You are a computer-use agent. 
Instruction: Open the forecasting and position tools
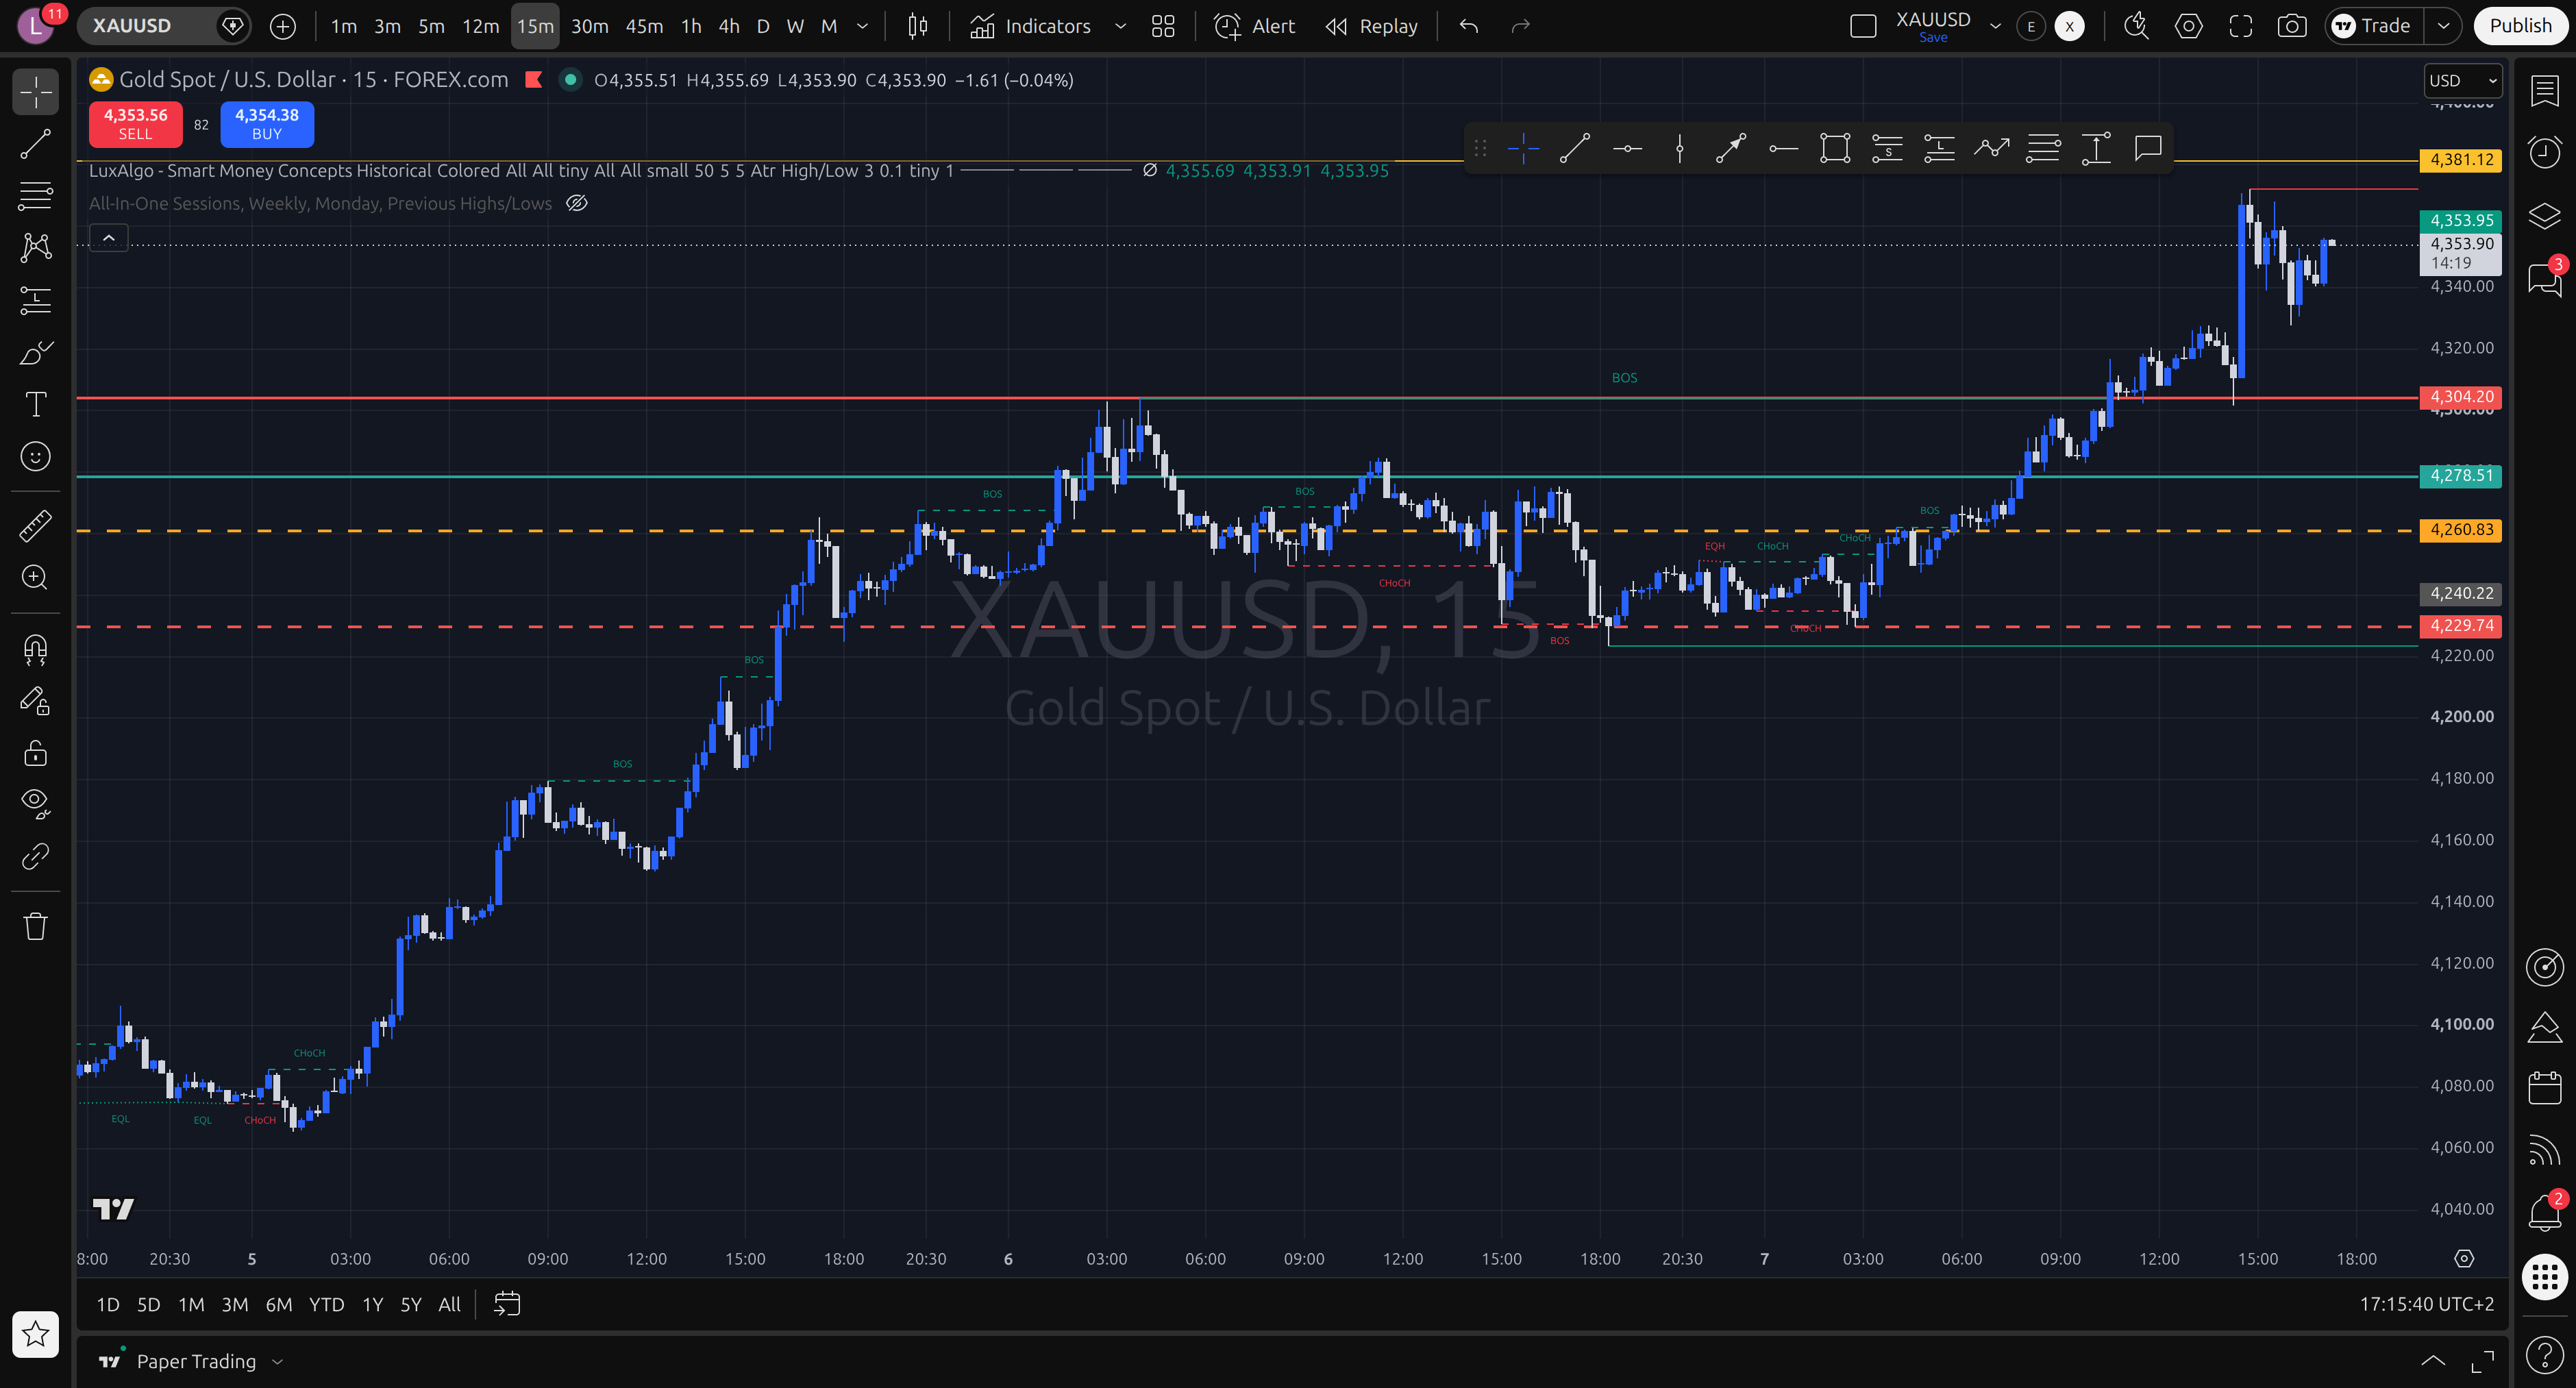click(x=36, y=300)
